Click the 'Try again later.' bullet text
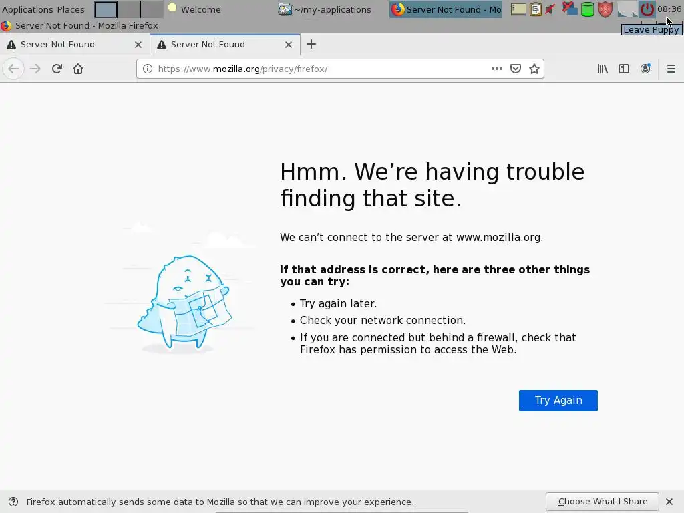Image resolution: width=684 pixels, height=513 pixels. (x=338, y=304)
